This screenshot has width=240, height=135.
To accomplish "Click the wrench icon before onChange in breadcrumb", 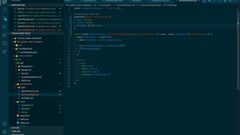I will coord(165,5).
